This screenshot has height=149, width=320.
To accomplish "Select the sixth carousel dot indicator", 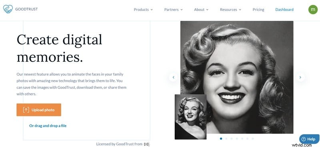I will tap(247, 139).
